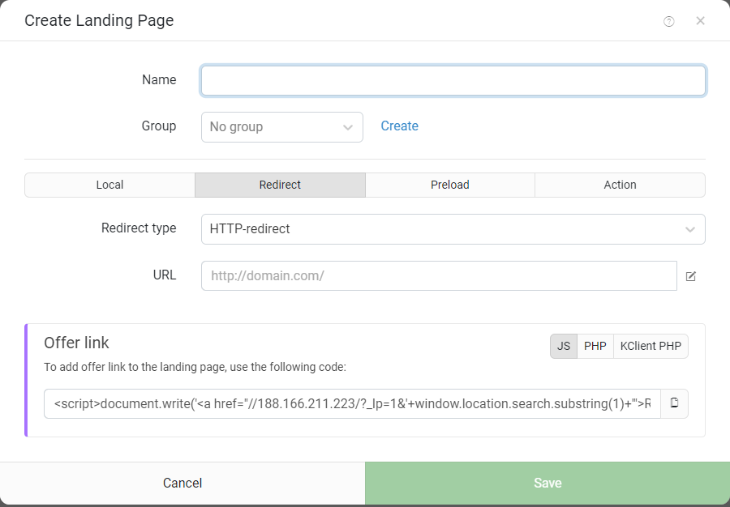Click the Group field label
The image size is (730, 507).
click(x=159, y=126)
